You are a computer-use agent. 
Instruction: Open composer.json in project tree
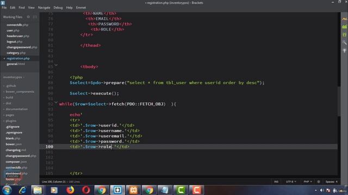click(16, 162)
